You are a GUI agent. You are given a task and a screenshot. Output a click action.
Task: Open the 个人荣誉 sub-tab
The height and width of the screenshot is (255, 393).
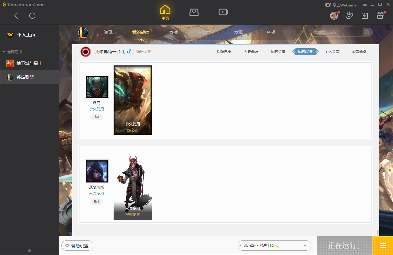click(332, 52)
